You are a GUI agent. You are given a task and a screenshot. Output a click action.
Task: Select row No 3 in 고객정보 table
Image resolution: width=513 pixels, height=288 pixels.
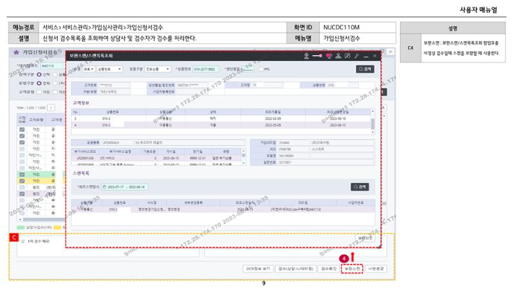[221, 118]
